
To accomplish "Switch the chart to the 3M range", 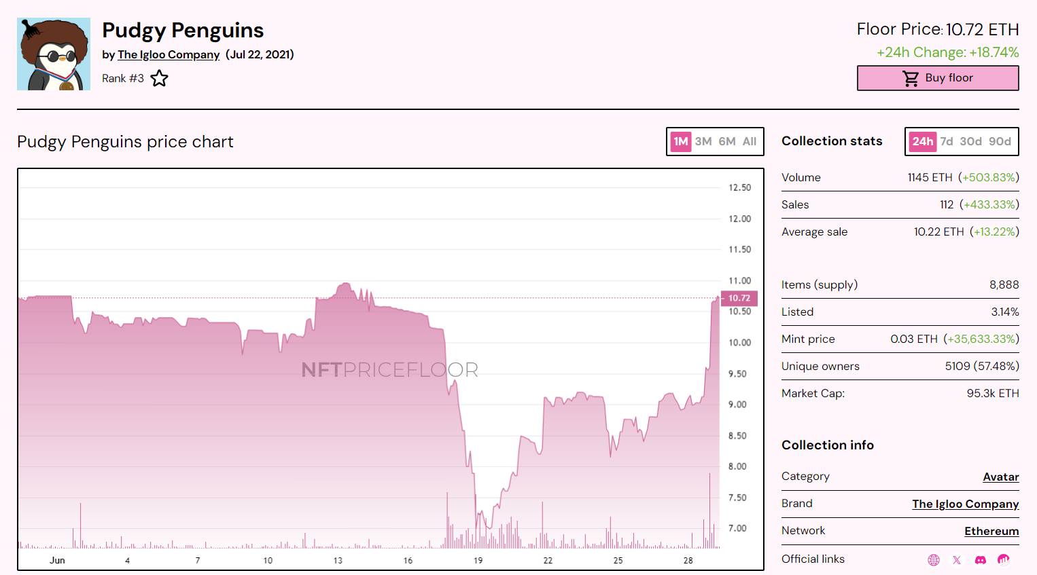I will (703, 141).
